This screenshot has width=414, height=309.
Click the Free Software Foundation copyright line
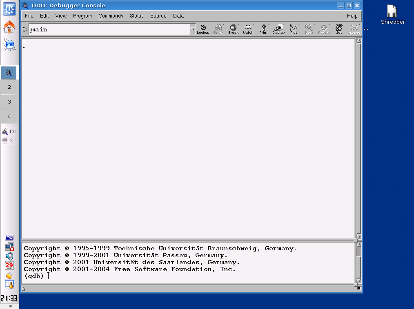pyautogui.click(x=129, y=269)
